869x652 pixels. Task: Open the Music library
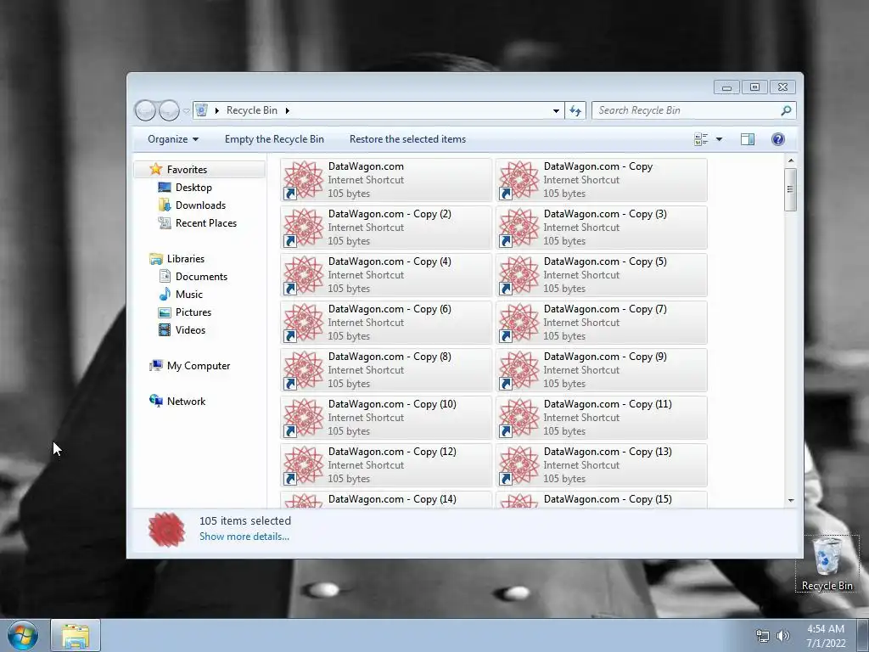tap(189, 295)
